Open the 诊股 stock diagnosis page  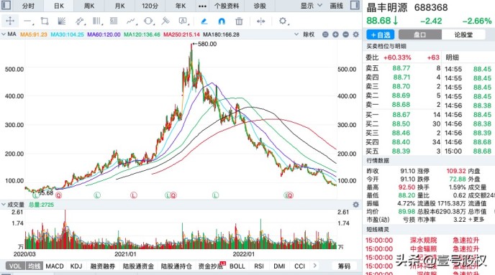[260, 6]
